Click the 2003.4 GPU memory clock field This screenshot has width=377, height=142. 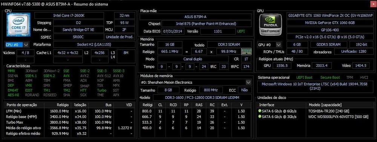click(x=322, y=66)
